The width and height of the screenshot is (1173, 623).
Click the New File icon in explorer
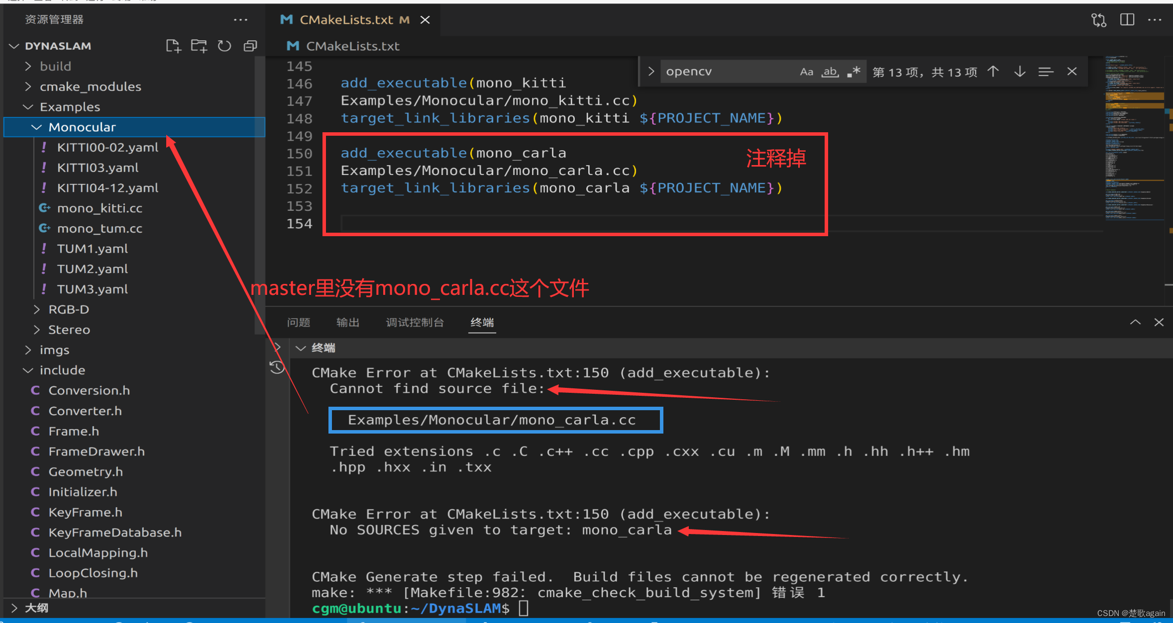tap(173, 46)
